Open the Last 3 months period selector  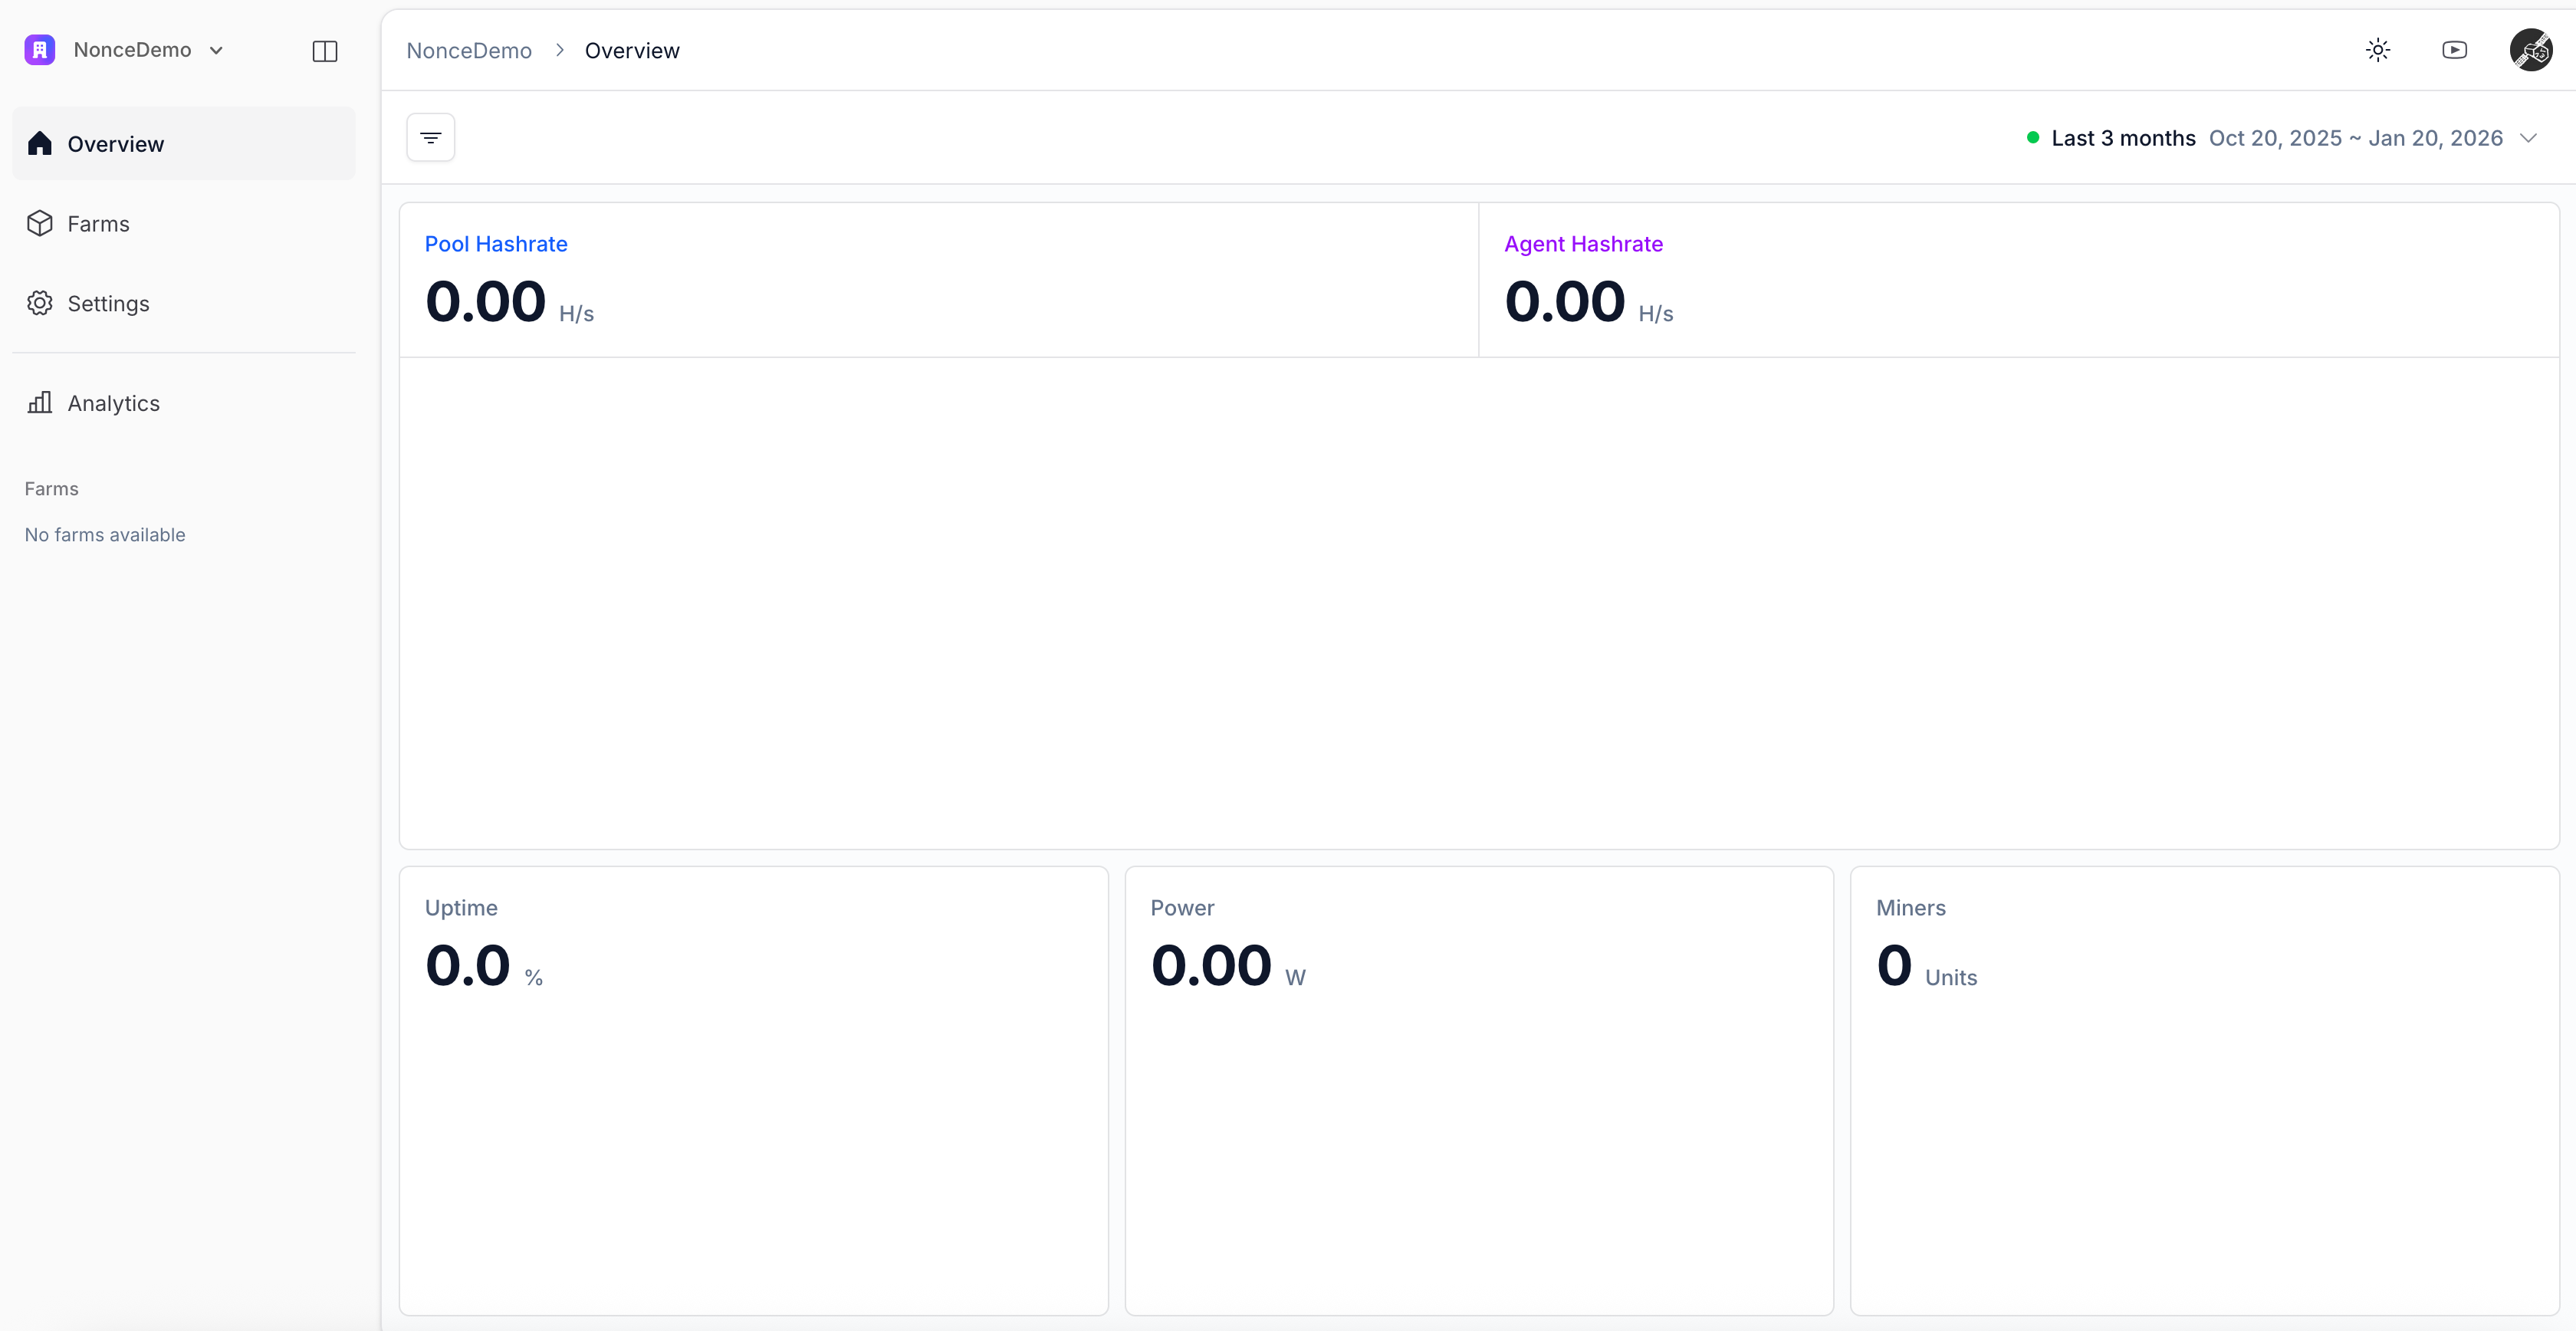click(2123, 138)
